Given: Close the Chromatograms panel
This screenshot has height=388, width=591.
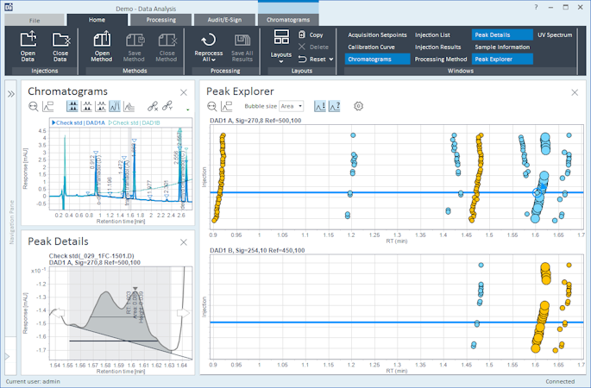Looking at the screenshot, I should [x=183, y=92].
